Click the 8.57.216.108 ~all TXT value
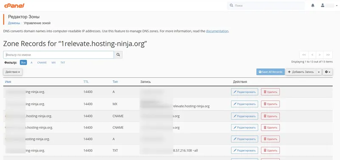340x160 pixels. click(x=185, y=150)
